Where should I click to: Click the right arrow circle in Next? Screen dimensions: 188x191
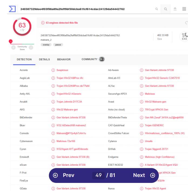coord(153,175)
